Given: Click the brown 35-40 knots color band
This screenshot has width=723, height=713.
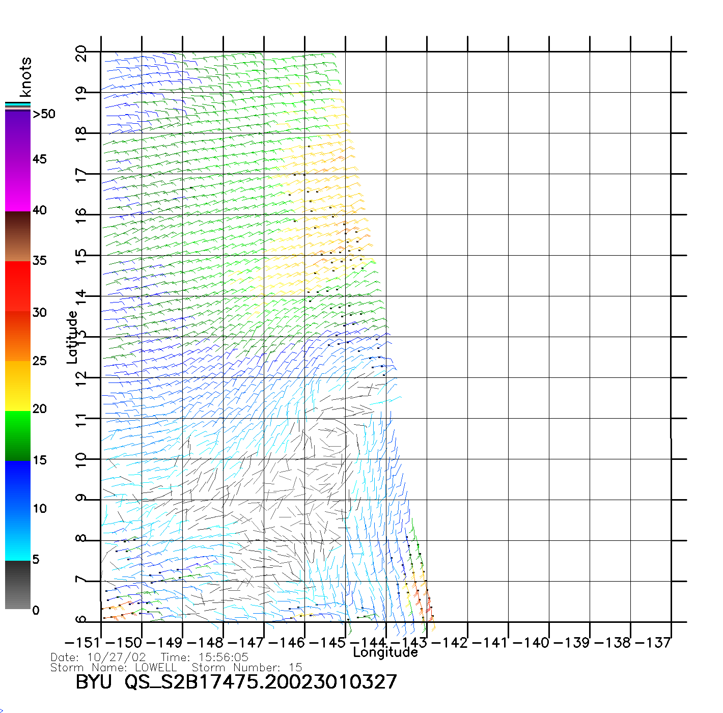Looking at the screenshot, I should point(17,236).
